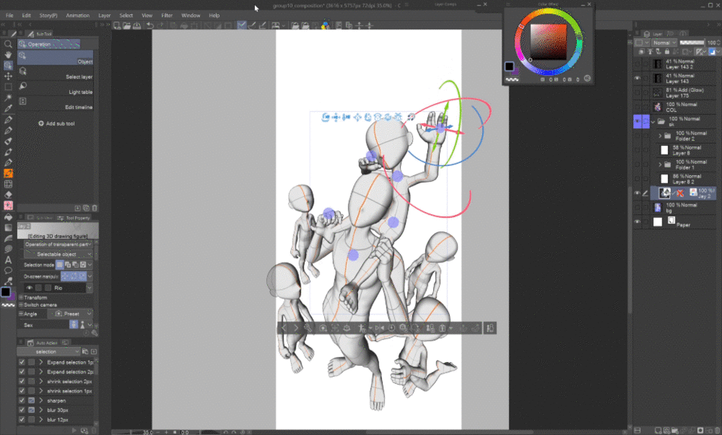Open the Filter menu
The height and width of the screenshot is (435, 722).
pyautogui.click(x=167, y=15)
